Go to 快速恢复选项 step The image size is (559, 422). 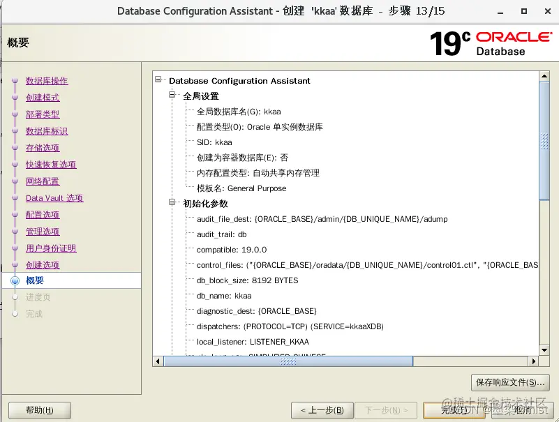51,165
